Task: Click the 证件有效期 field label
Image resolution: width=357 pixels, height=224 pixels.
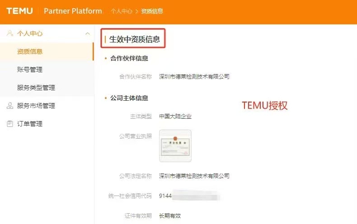Action: pyautogui.click(x=138, y=215)
